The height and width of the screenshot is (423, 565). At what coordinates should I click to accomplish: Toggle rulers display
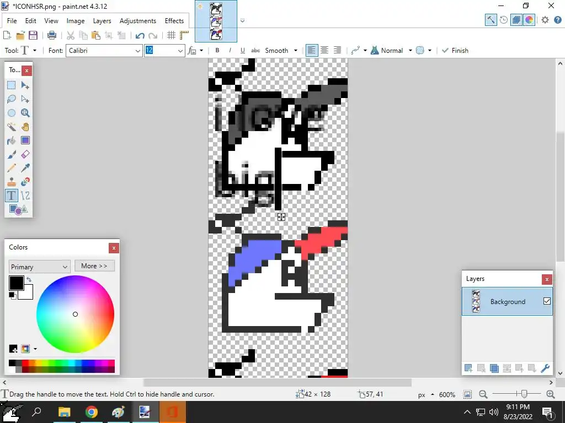(184, 35)
